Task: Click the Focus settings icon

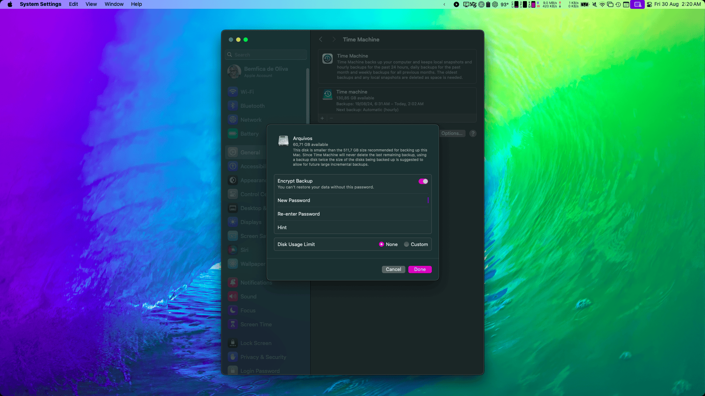Action: (x=233, y=311)
